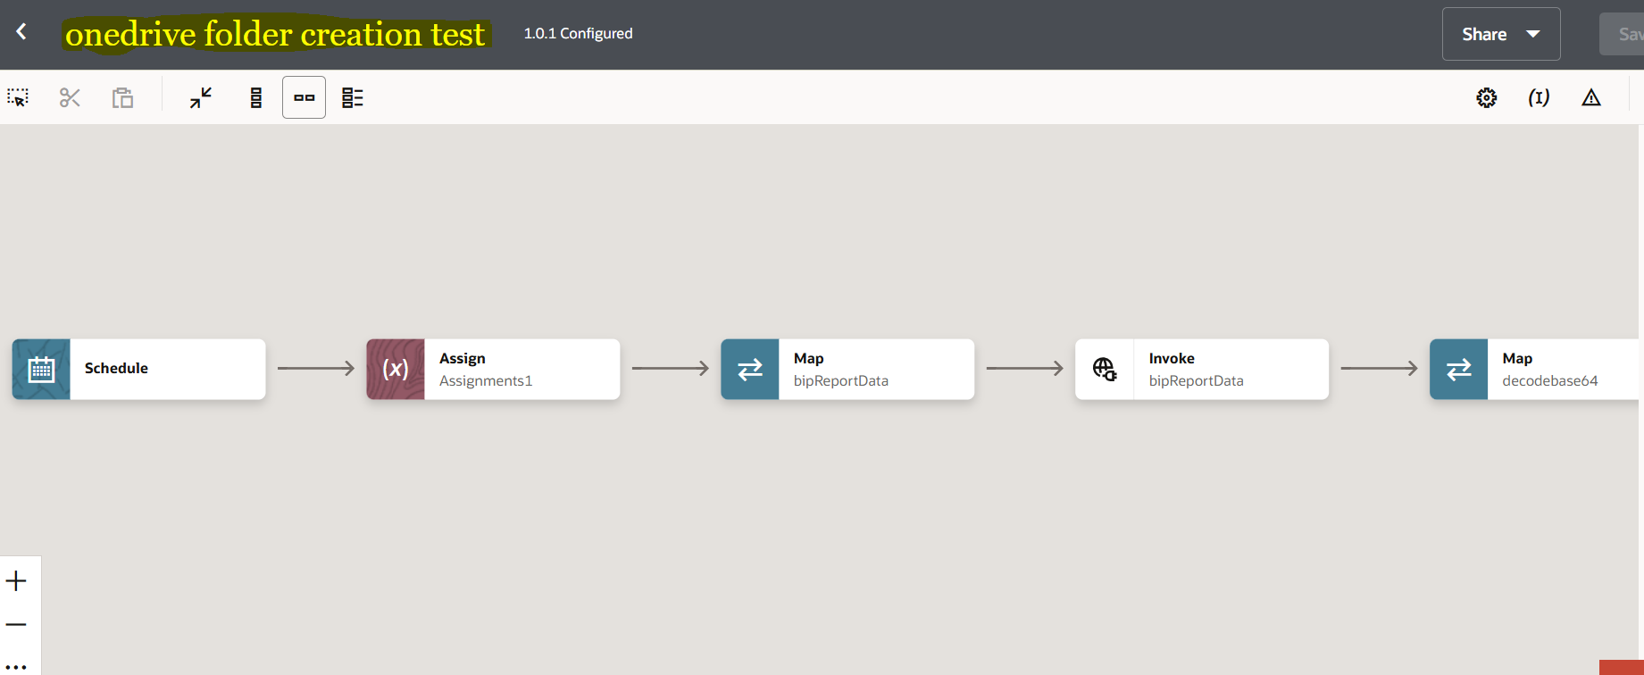
Task: Click the 1.0.1 Configured version label
Action: pyautogui.click(x=578, y=33)
